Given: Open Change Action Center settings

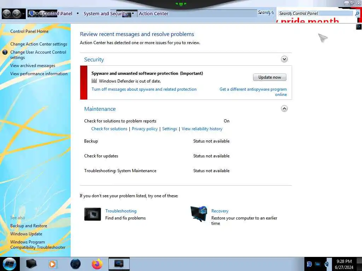Looking at the screenshot, I should click(39, 44).
